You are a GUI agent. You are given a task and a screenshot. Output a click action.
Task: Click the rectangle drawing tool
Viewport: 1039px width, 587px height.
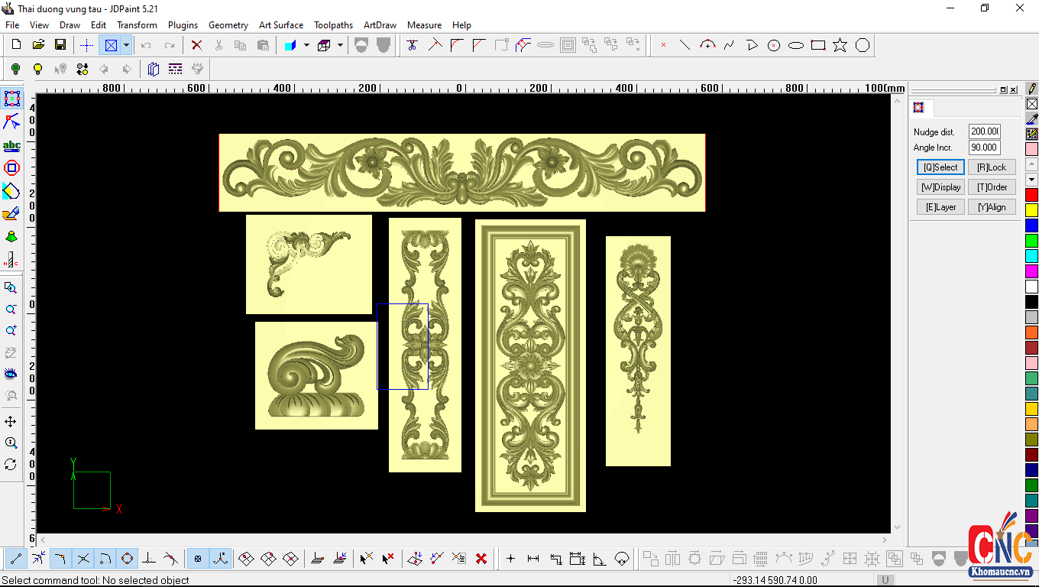(x=818, y=45)
